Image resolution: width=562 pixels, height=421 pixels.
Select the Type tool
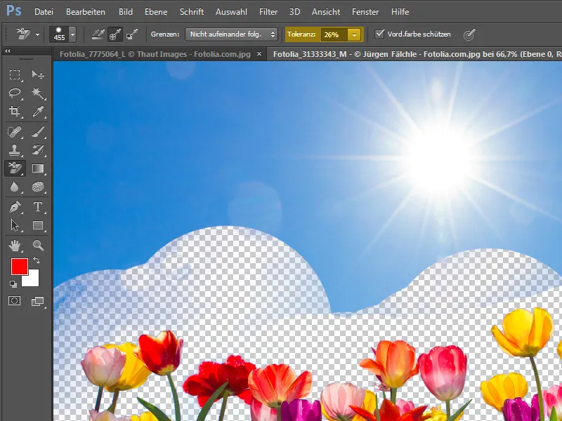(x=38, y=206)
